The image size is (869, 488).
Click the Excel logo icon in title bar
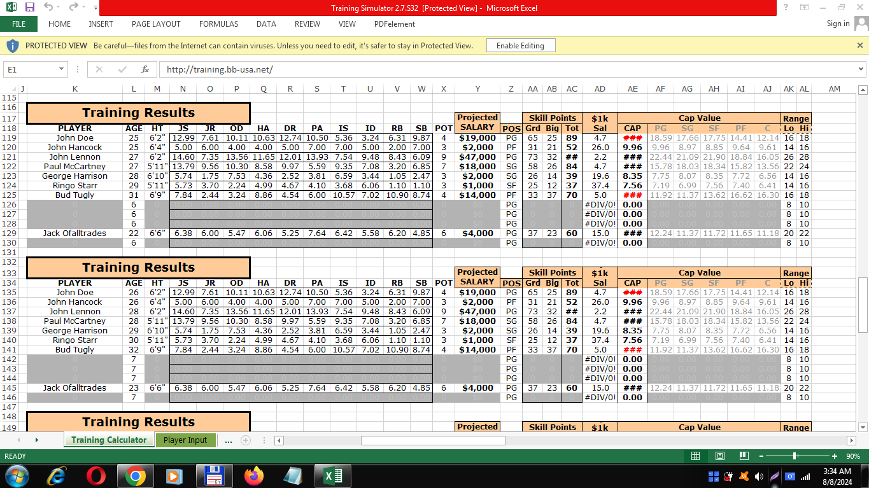[x=11, y=8]
